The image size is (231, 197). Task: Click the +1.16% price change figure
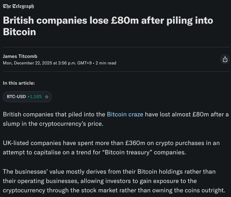point(34,97)
